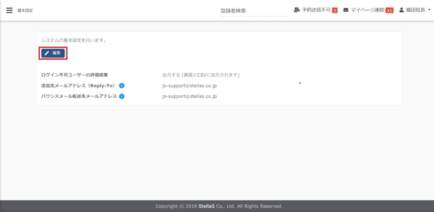Click the red badge showing 11
Viewport: 434px width, 212px height.
(x=389, y=10)
